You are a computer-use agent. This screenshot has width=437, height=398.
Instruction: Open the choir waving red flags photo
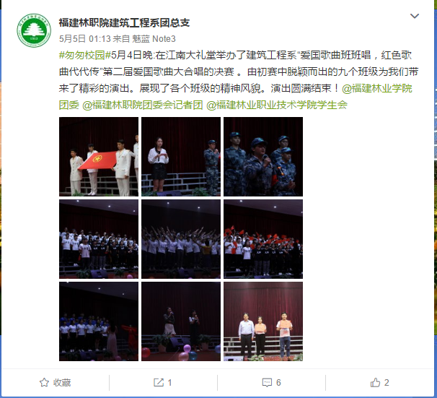(x=263, y=239)
